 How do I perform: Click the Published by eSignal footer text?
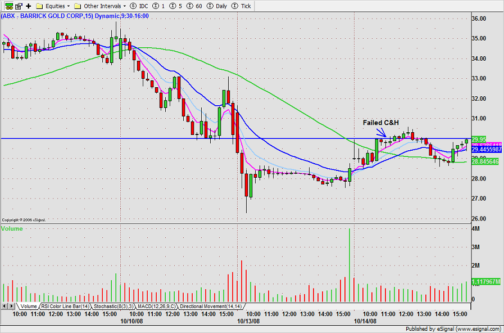click(x=453, y=329)
